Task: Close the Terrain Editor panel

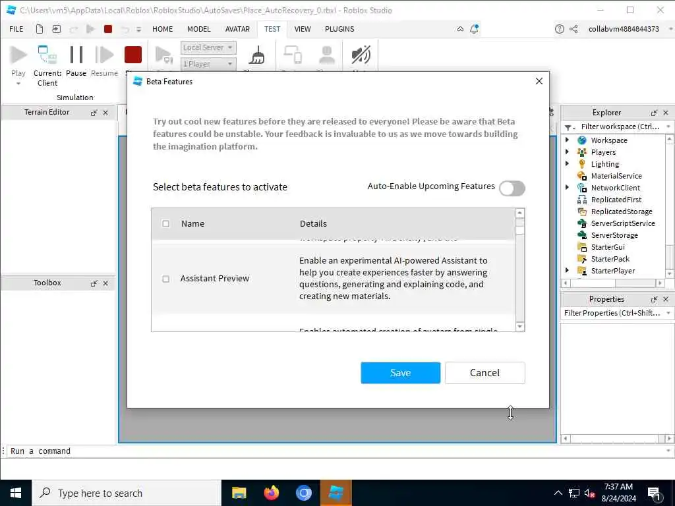Action: click(105, 113)
